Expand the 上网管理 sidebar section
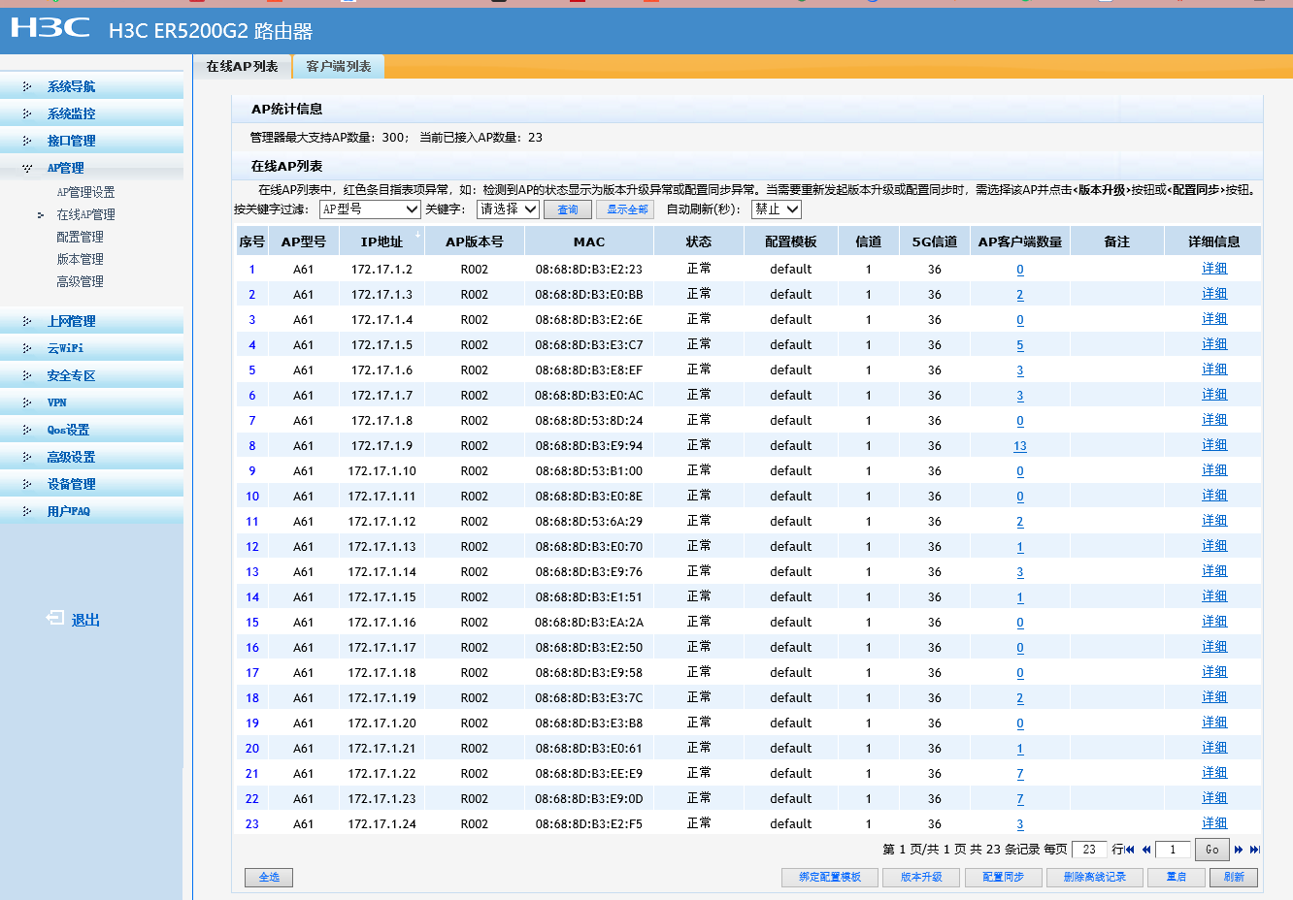 [71, 321]
